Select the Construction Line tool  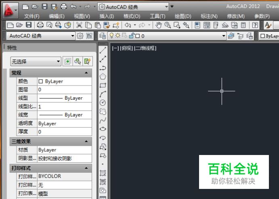tap(103, 59)
